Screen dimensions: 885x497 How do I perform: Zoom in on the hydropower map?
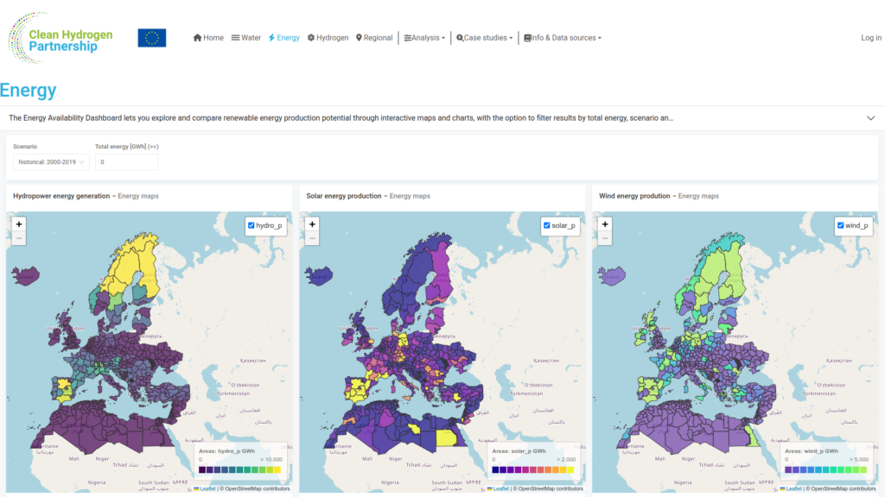click(19, 224)
